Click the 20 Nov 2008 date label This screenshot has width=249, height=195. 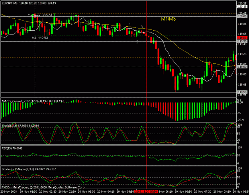pyautogui.click(x=8, y=191)
